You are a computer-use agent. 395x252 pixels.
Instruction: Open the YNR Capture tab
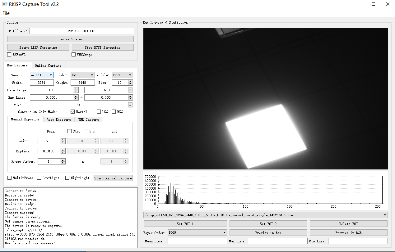coord(88,119)
